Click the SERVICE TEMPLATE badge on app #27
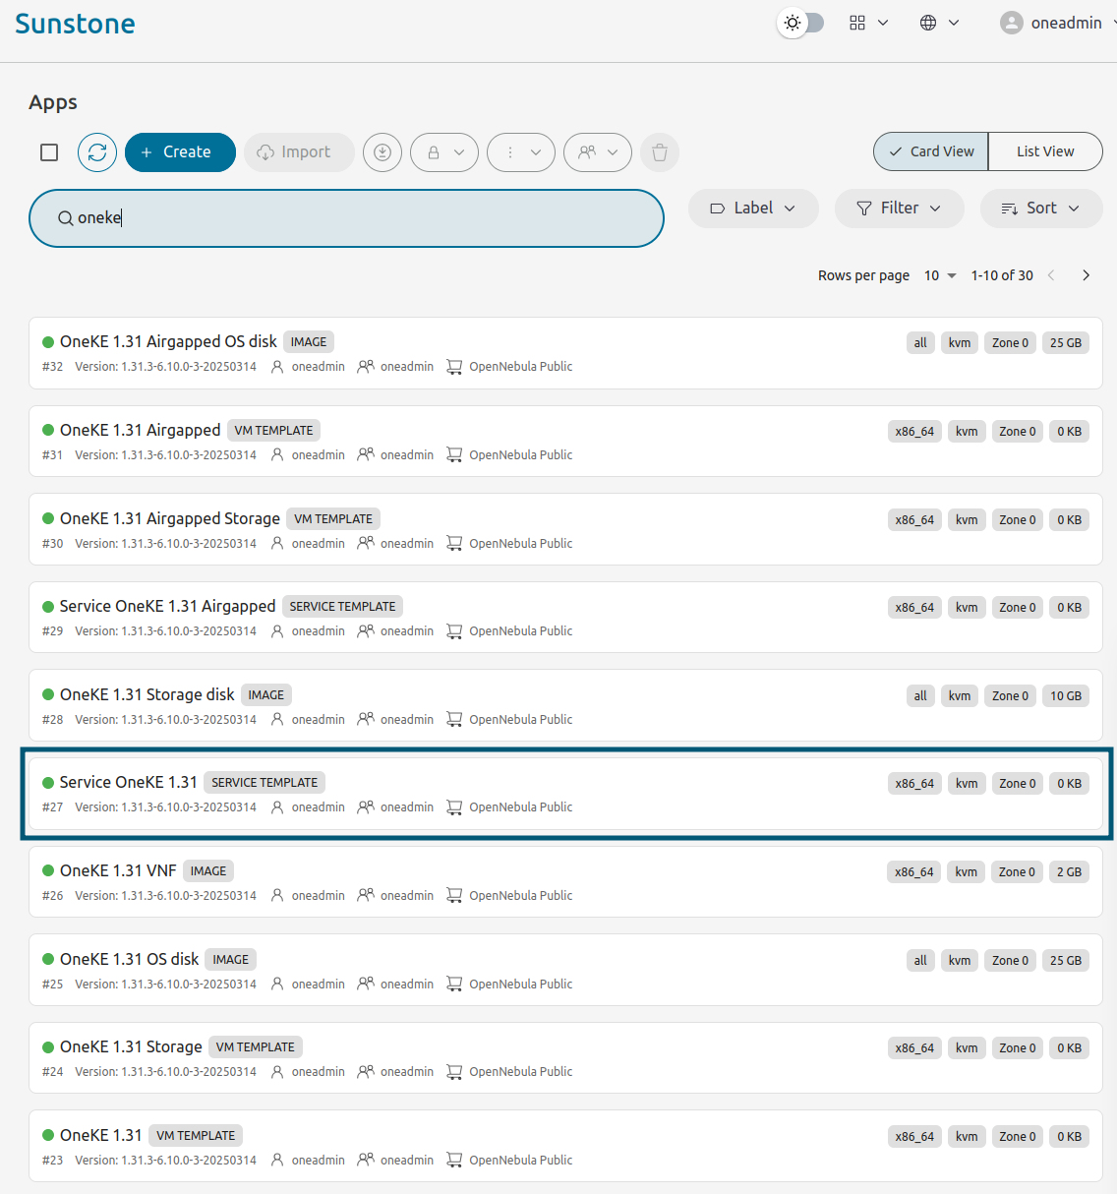 tap(265, 783)
